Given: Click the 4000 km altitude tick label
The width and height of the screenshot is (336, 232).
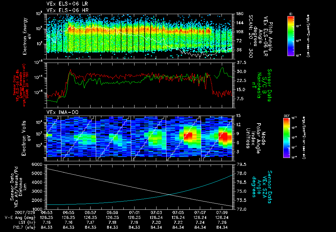Looking at the screenshot, I should [x=36, y=182].
